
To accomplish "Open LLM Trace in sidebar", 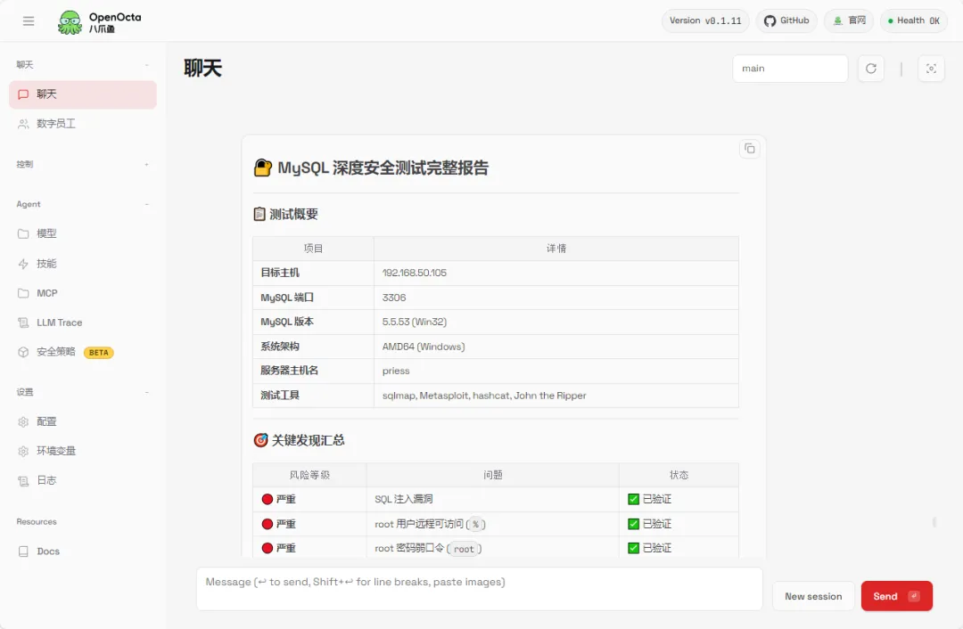I will (x=83, y=323).
